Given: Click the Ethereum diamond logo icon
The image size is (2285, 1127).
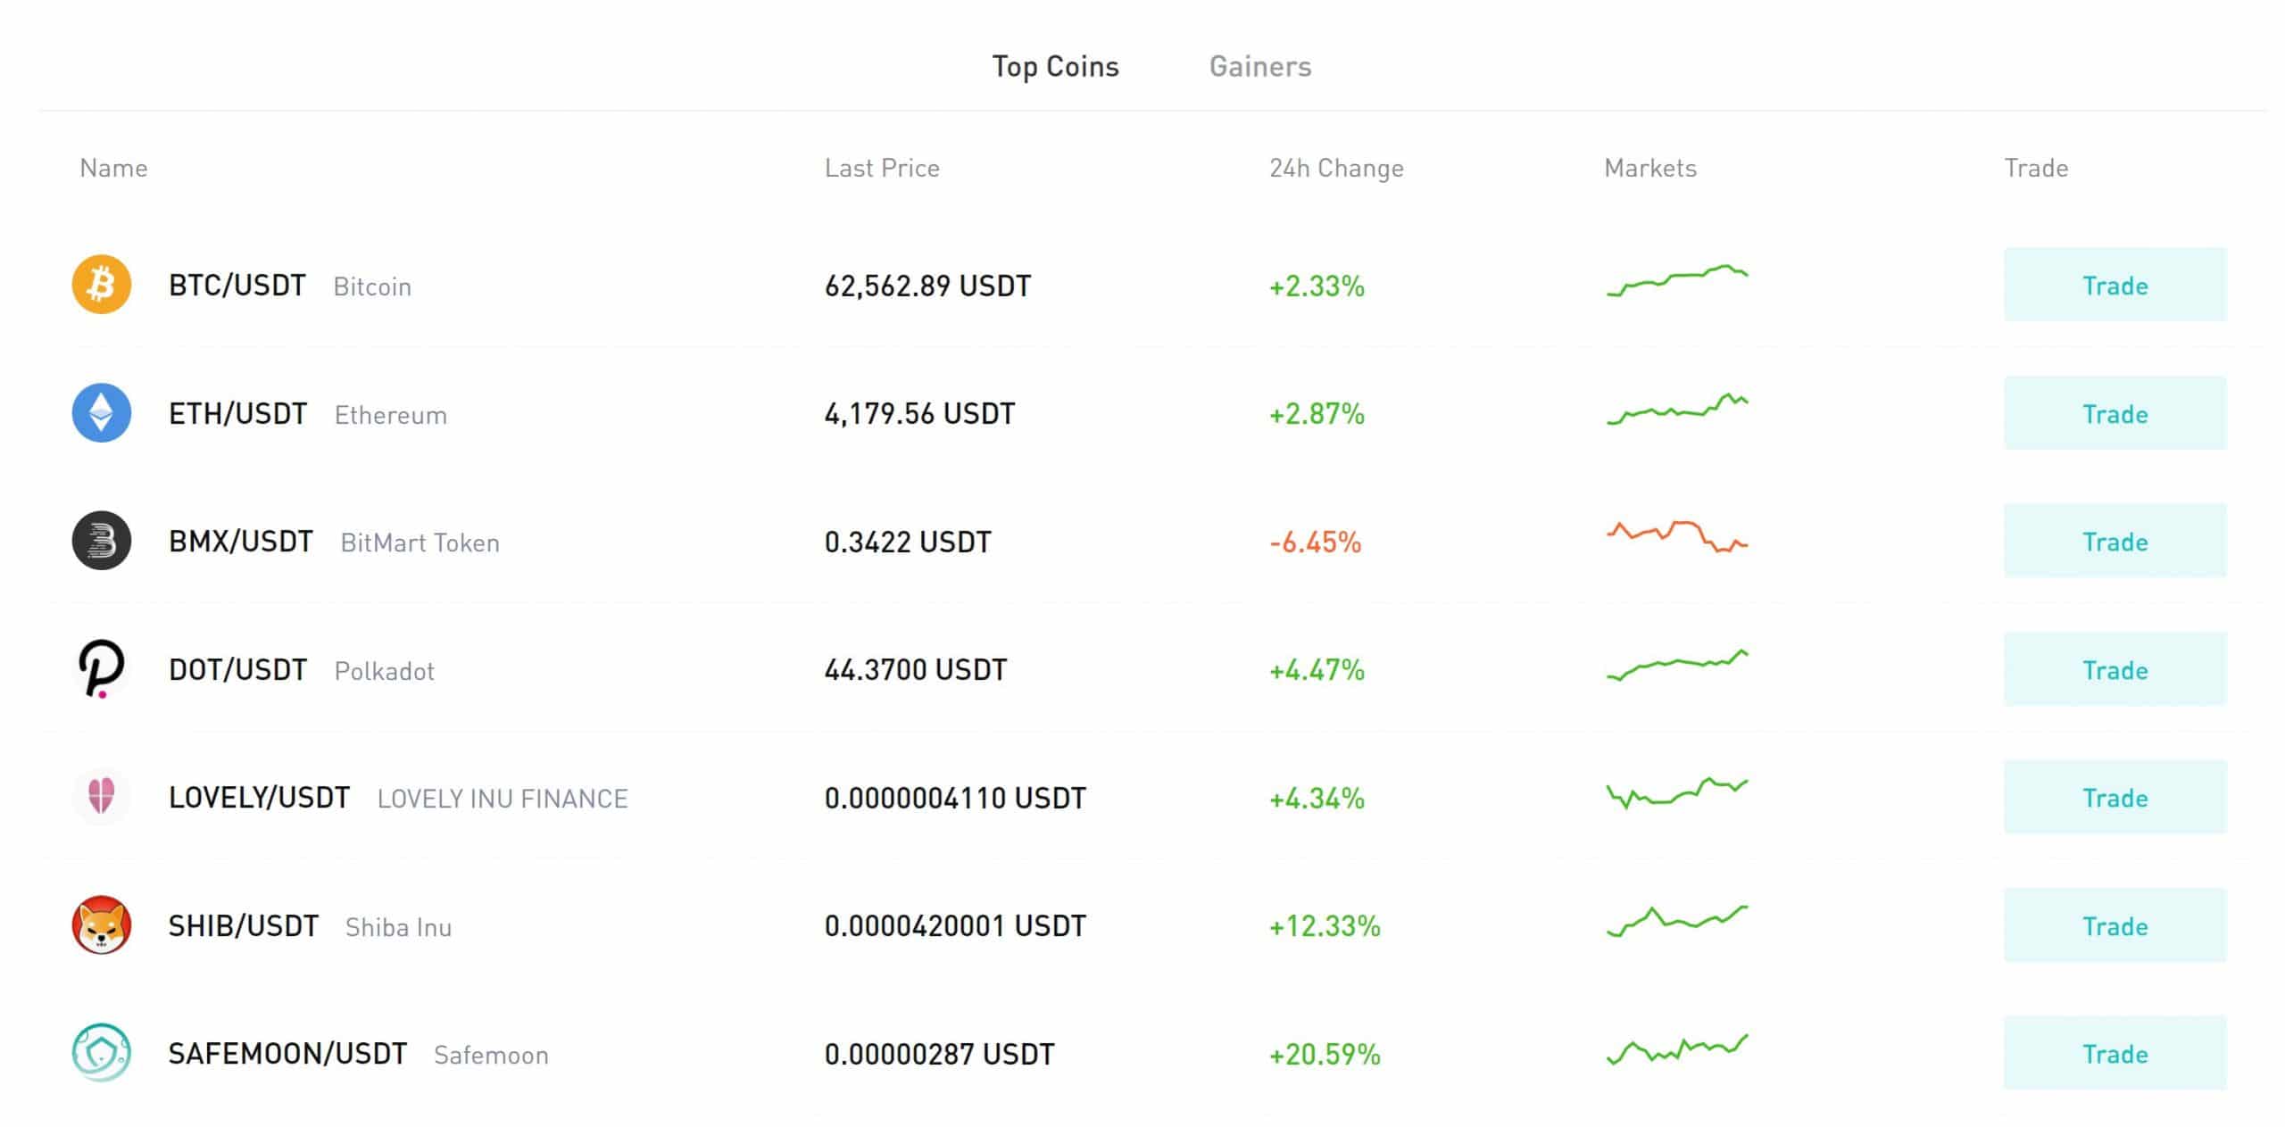Looking at the screenshot, I should (102, 413).
